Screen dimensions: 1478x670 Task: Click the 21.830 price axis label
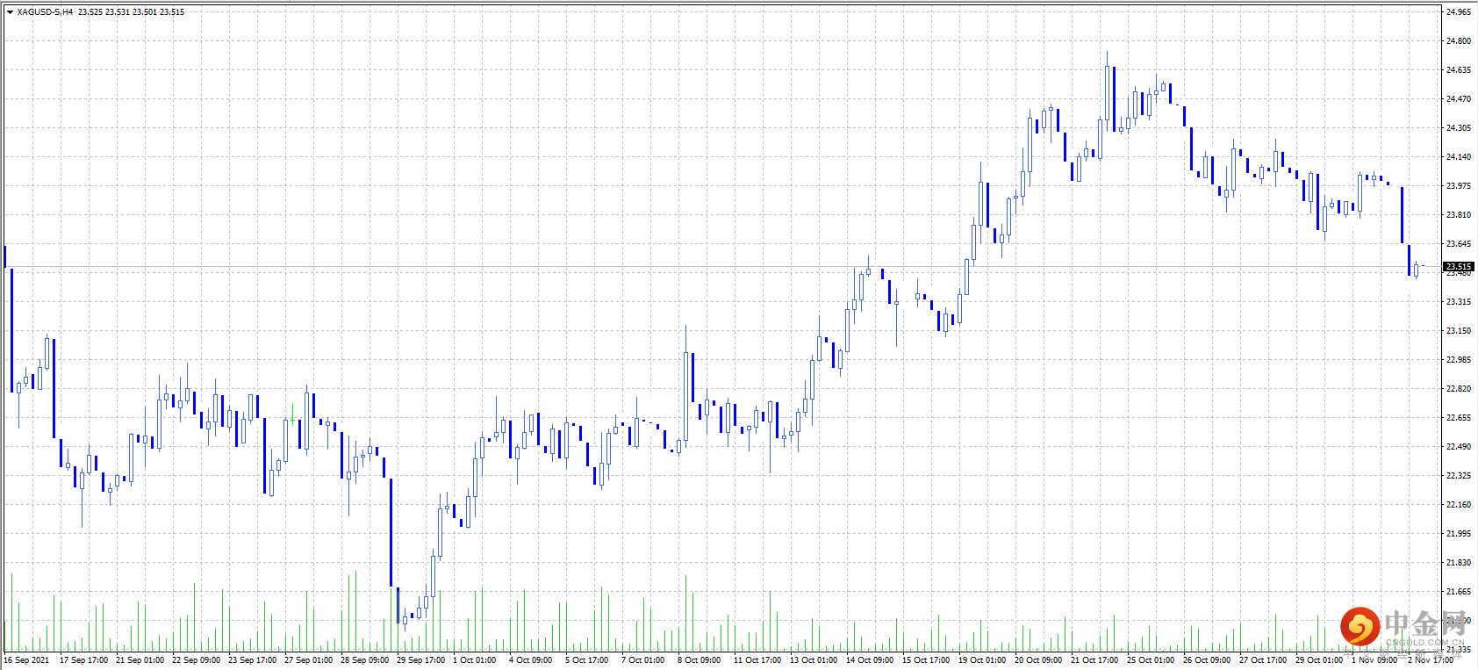click(1458, 563)
